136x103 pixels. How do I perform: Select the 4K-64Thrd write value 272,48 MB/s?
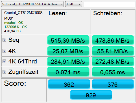click(x=113, y=61)
